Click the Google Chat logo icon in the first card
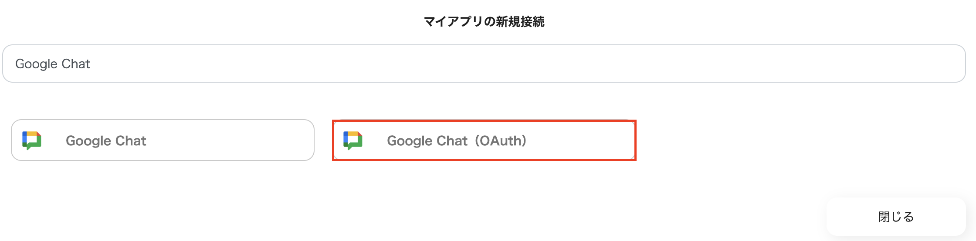976x241 pixels. click(x=32, y=140)
